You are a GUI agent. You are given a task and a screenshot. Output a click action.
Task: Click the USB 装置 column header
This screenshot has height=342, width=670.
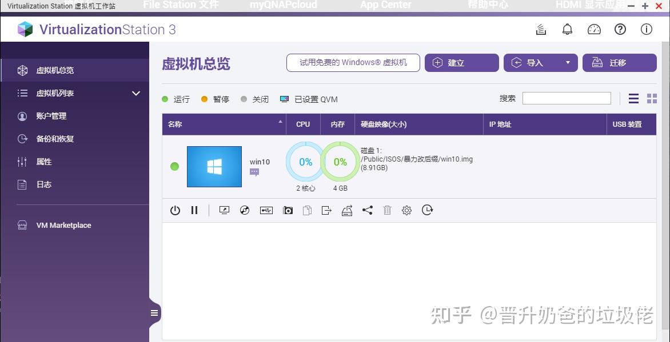(632, 124)
